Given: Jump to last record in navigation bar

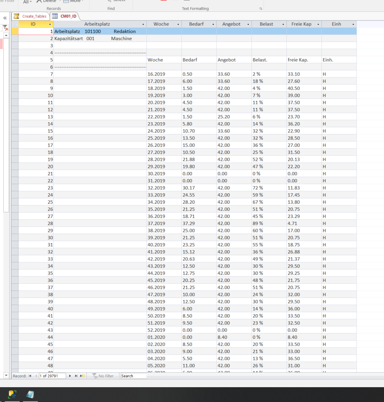Looking at the screenshot, I should (x=76, y=376).
